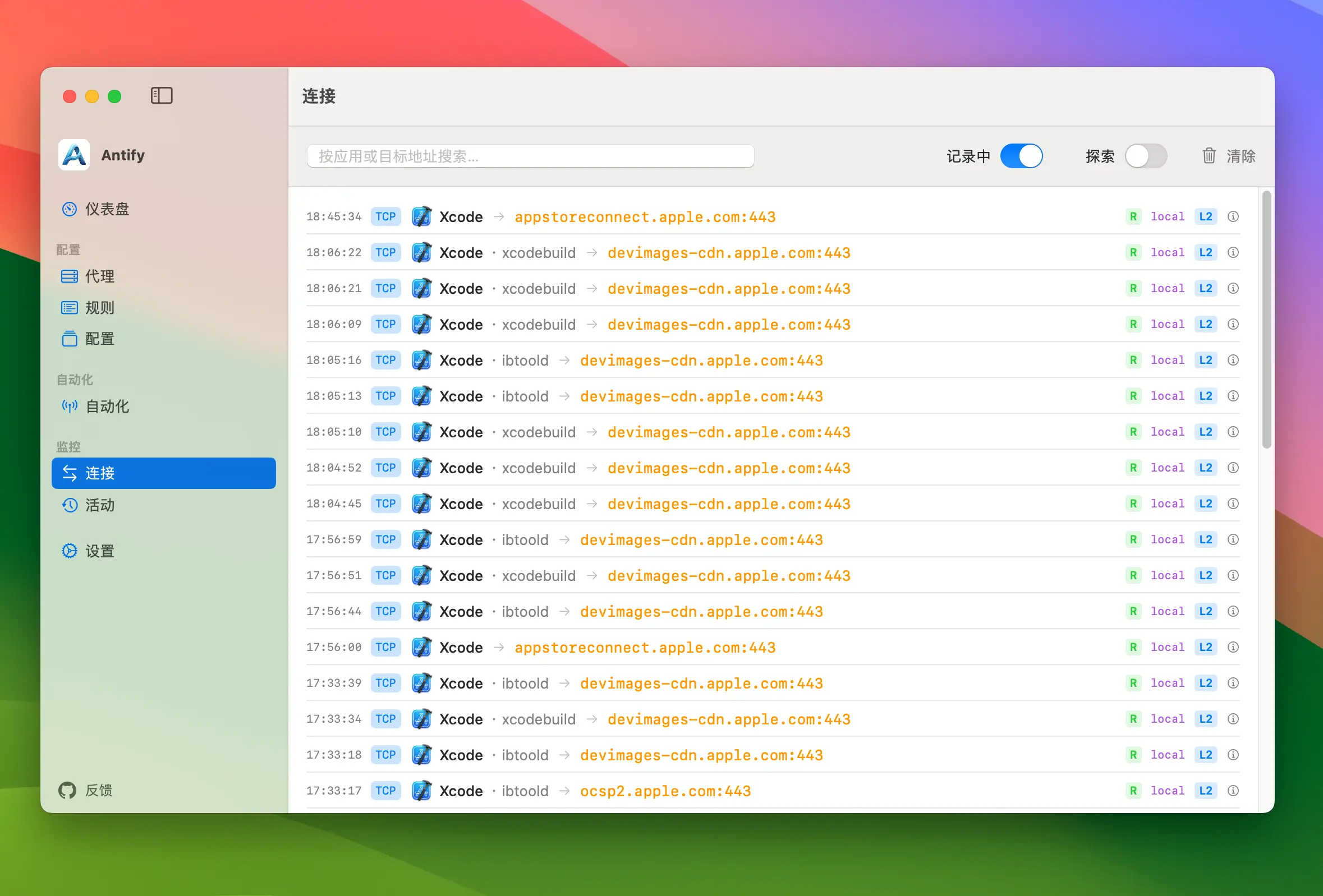Viewport: 1323px width, 896px height.
Task: Turn off the 记录中 recording switch
Action: pyautogui.click(x=1021, y=156)
